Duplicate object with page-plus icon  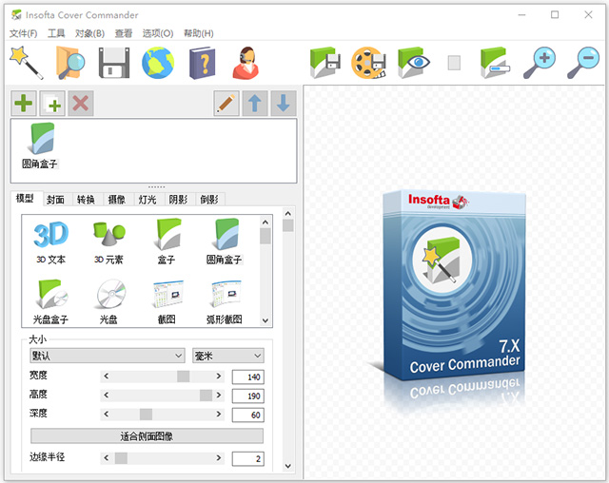(52, 104)
